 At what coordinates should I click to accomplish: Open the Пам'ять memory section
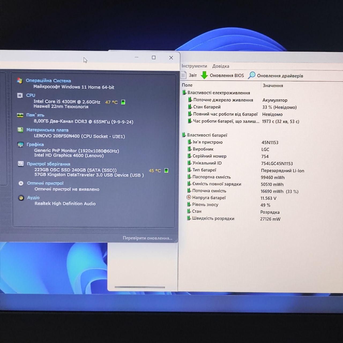pos(35,115)
